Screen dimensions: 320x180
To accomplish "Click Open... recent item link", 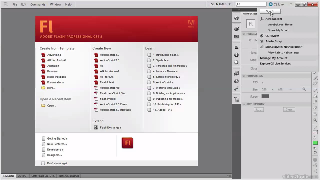I will [x=51, y=105].
